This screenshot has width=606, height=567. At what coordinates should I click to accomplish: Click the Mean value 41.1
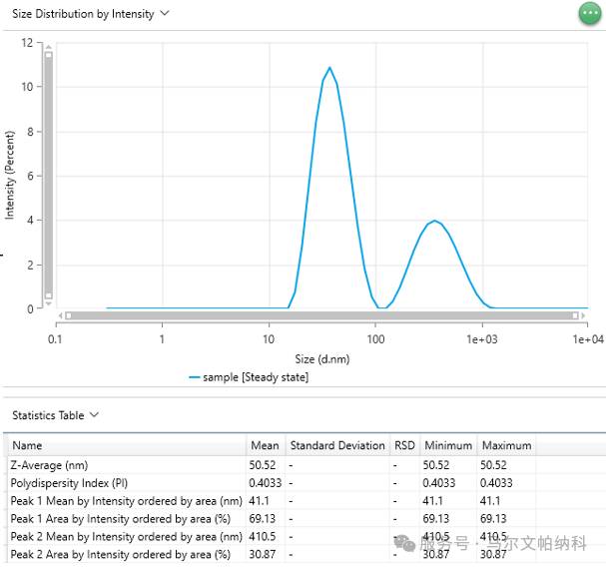click(259, 501)
